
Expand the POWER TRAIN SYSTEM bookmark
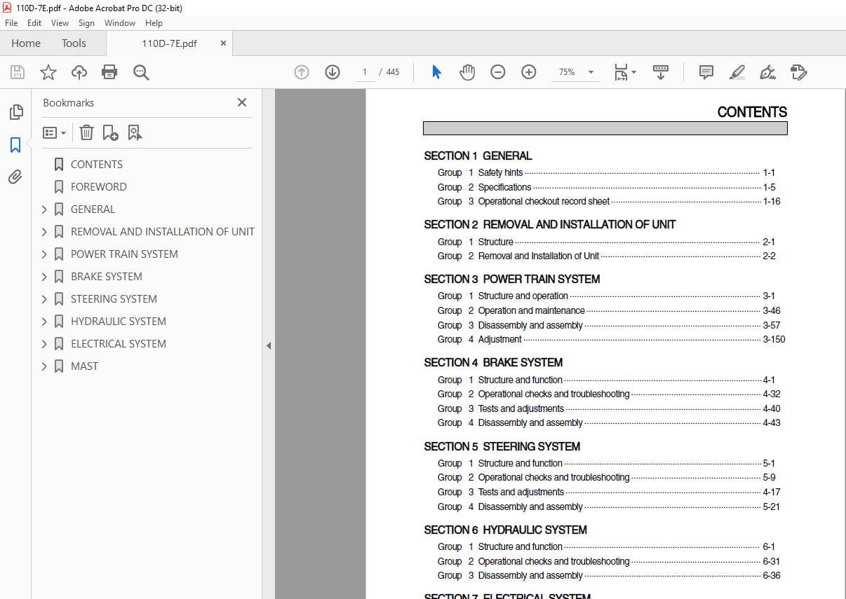44,254
